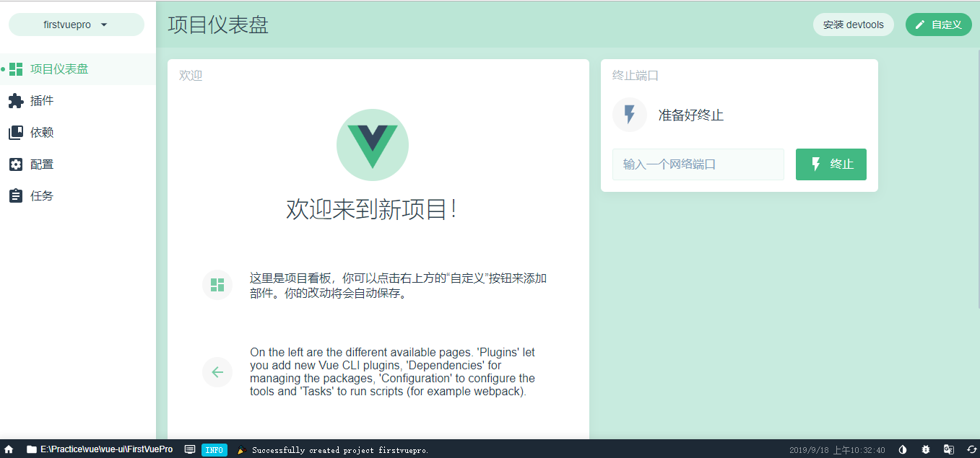Click the home icon in status bar

click(x=9, y=449)
